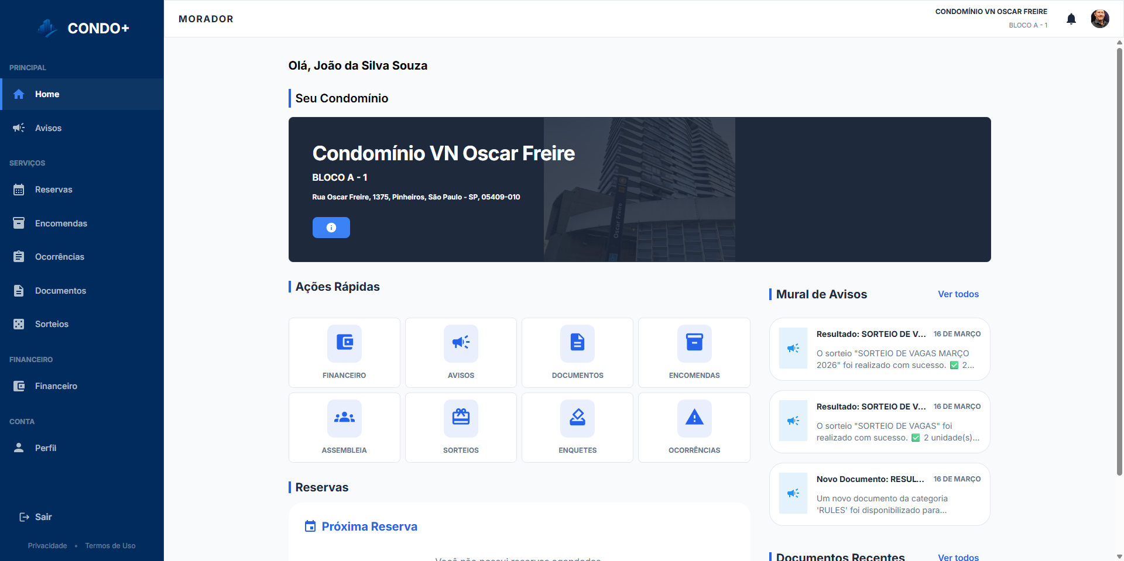Open Sorteios from the sidebar menu
This screenshot has height=561, width=1124.
pyautogui.click(x=52, y=324)
